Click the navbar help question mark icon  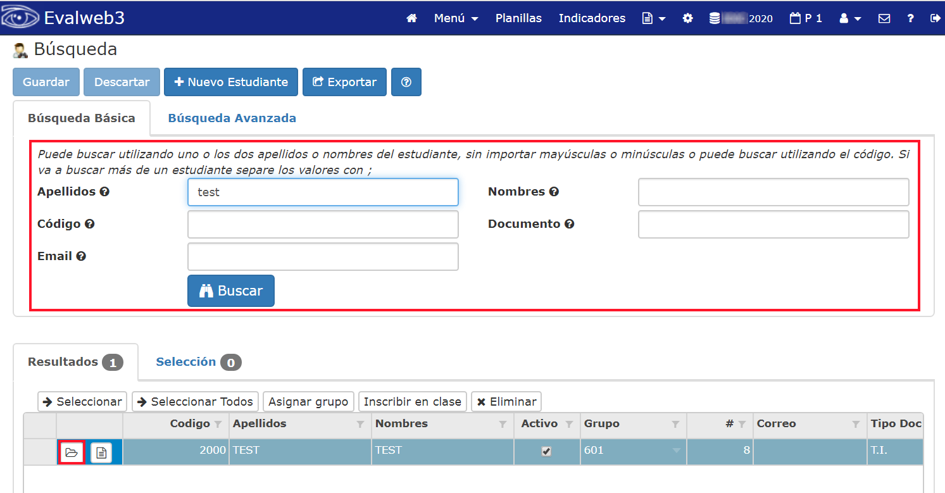pyautogui.click(x=910, y=18)
